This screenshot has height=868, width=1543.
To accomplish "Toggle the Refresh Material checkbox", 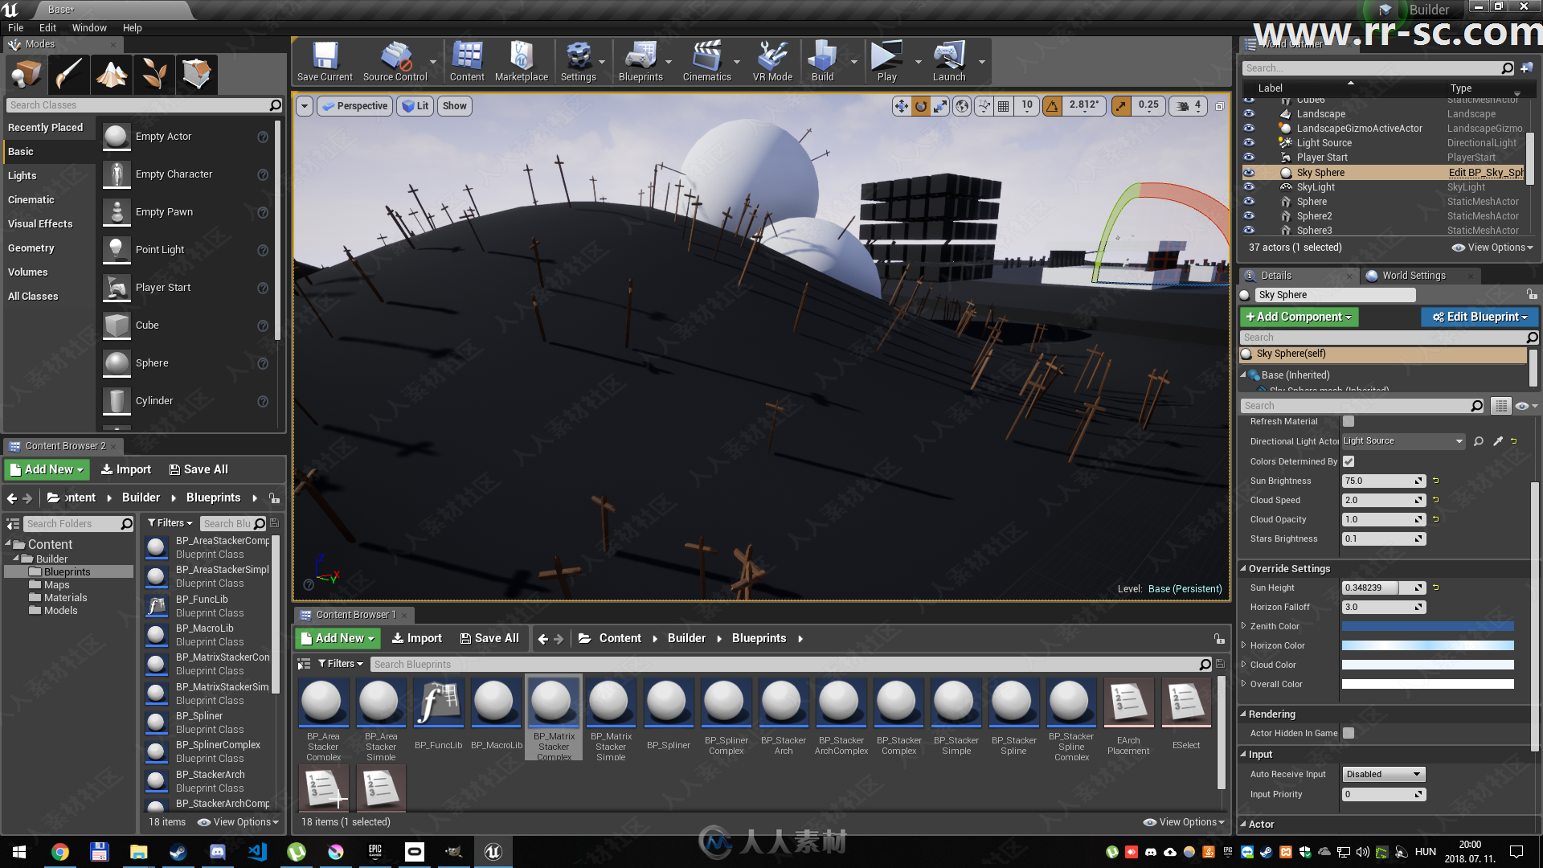I will pyautogui.click(x=1349, y=421).
